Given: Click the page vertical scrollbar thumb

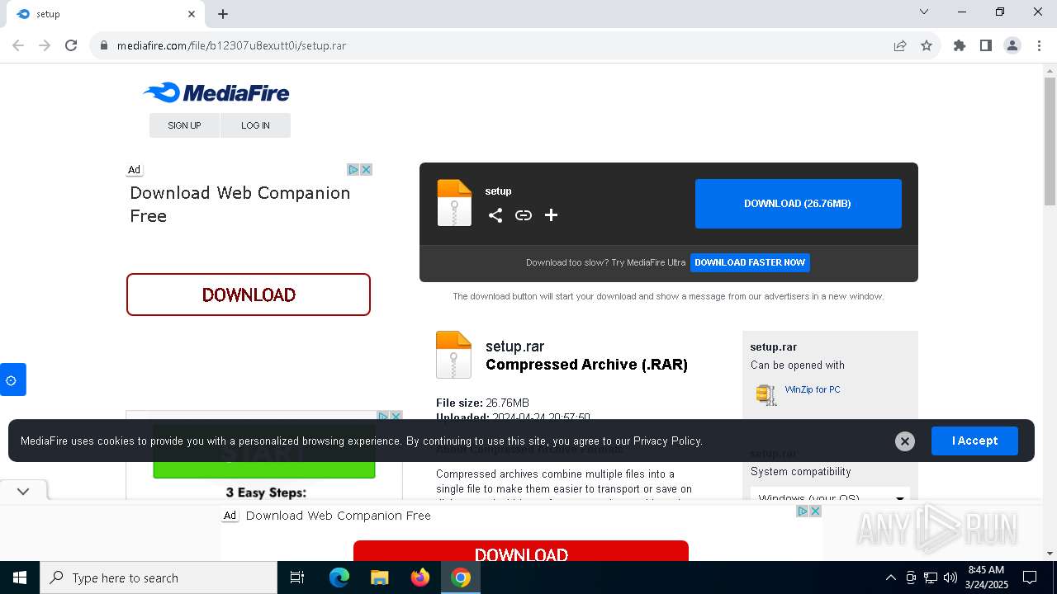Looking at the screenshot, I should (1050, 140).
